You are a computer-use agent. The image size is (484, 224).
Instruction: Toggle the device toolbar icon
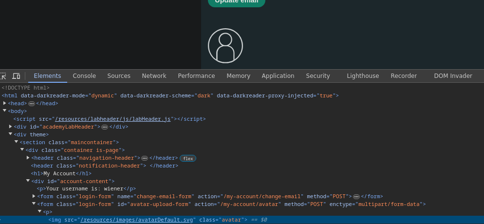coord(16,76)
